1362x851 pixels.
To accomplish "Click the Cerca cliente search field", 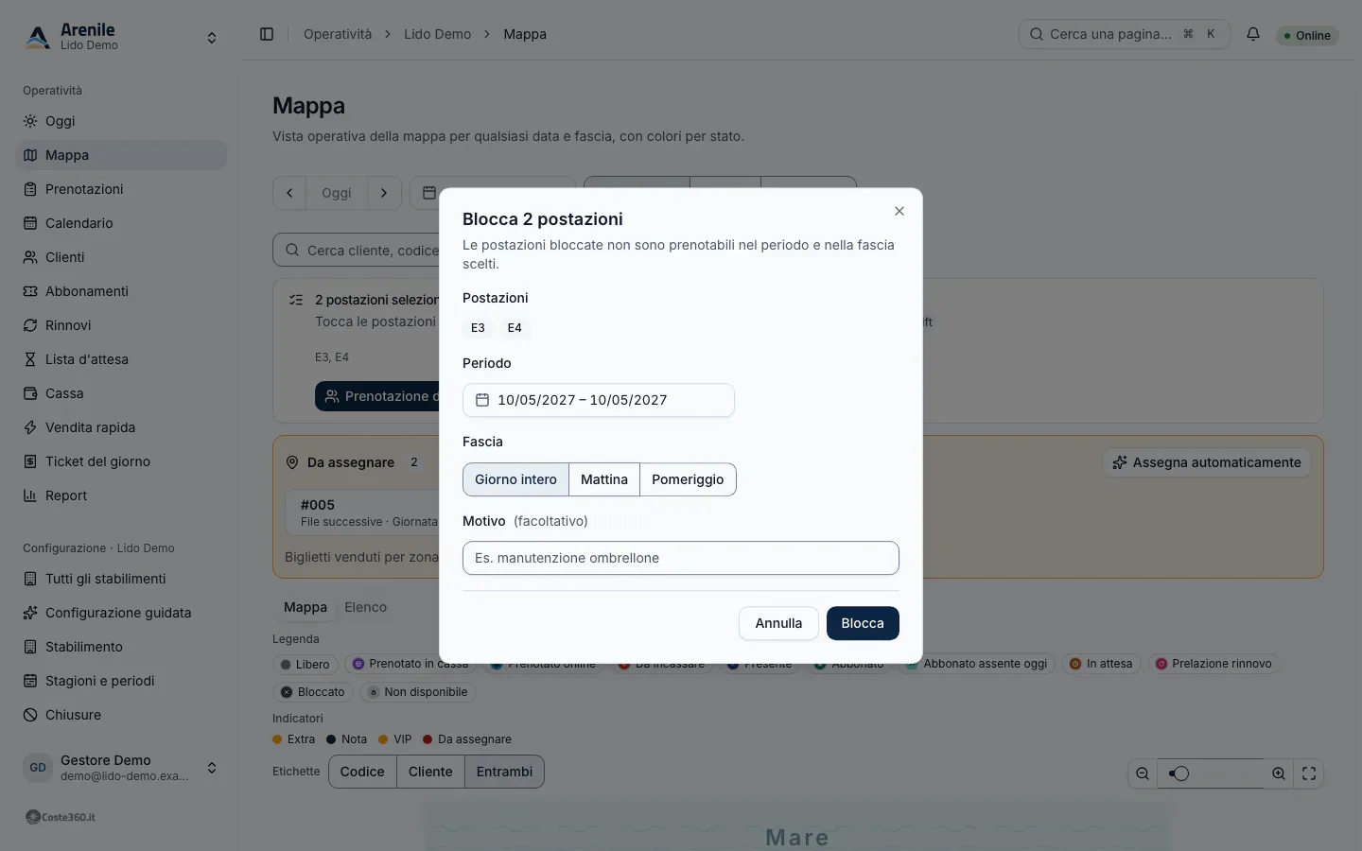I will point(358,251).
